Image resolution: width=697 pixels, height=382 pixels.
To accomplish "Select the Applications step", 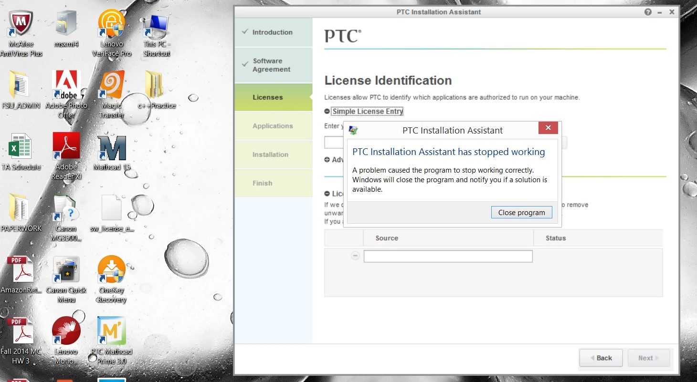I will pos(274,126).
